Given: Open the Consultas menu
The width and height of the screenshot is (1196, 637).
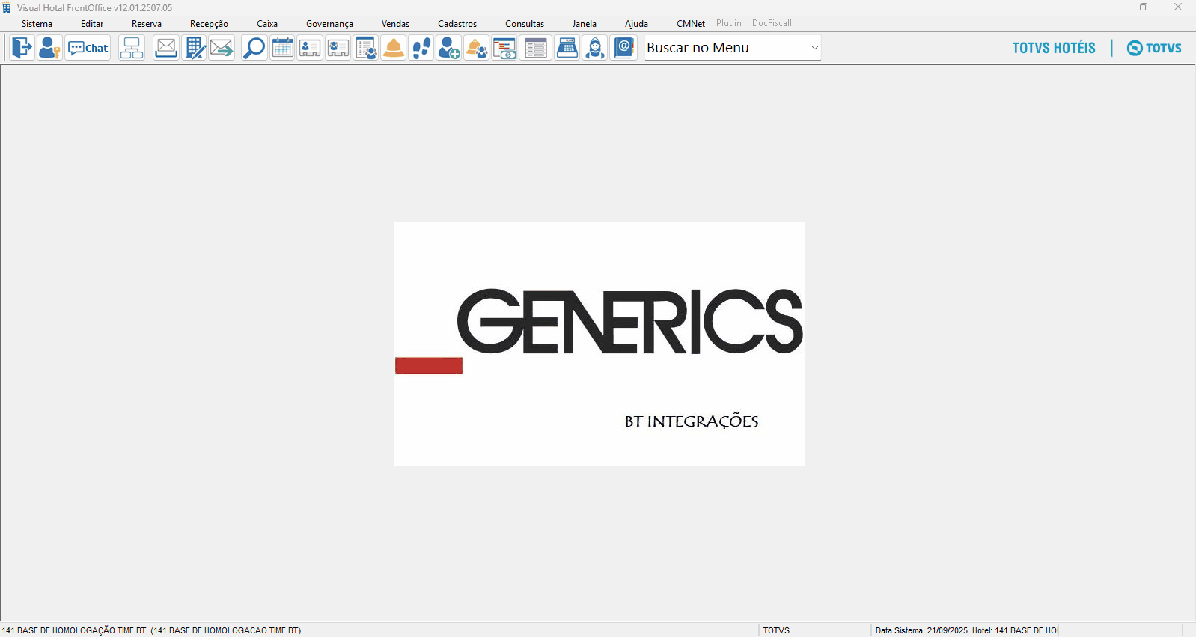Looking at the screenshot, I should 525,24.
